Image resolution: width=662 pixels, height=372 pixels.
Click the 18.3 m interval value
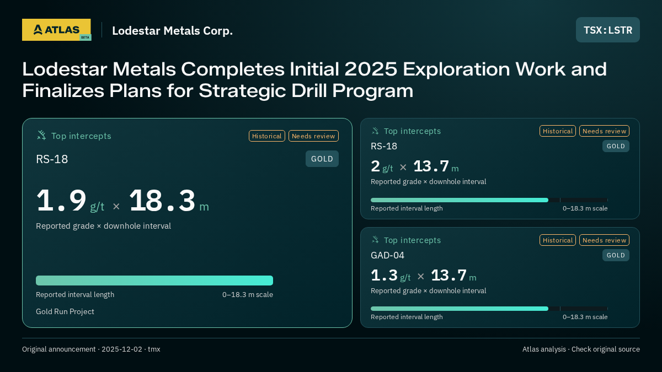169,201
